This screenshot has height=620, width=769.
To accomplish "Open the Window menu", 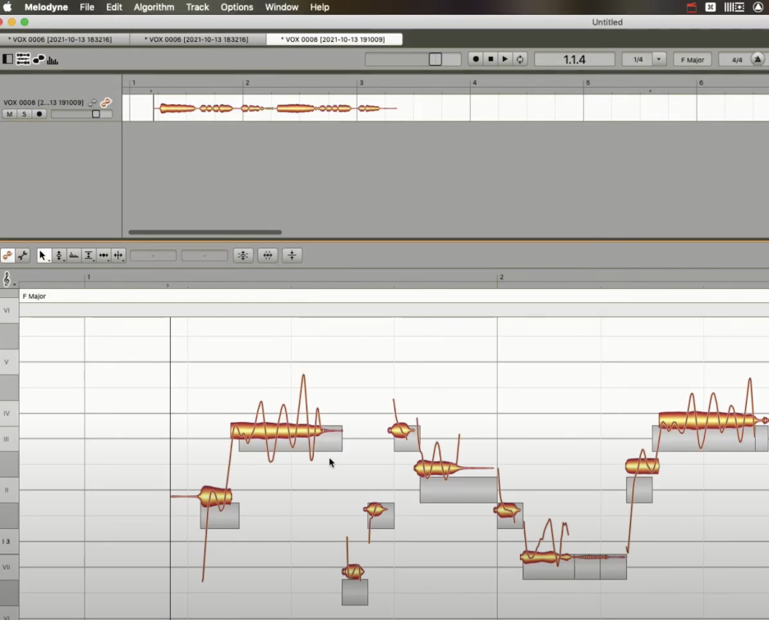I will coord(282,7).
